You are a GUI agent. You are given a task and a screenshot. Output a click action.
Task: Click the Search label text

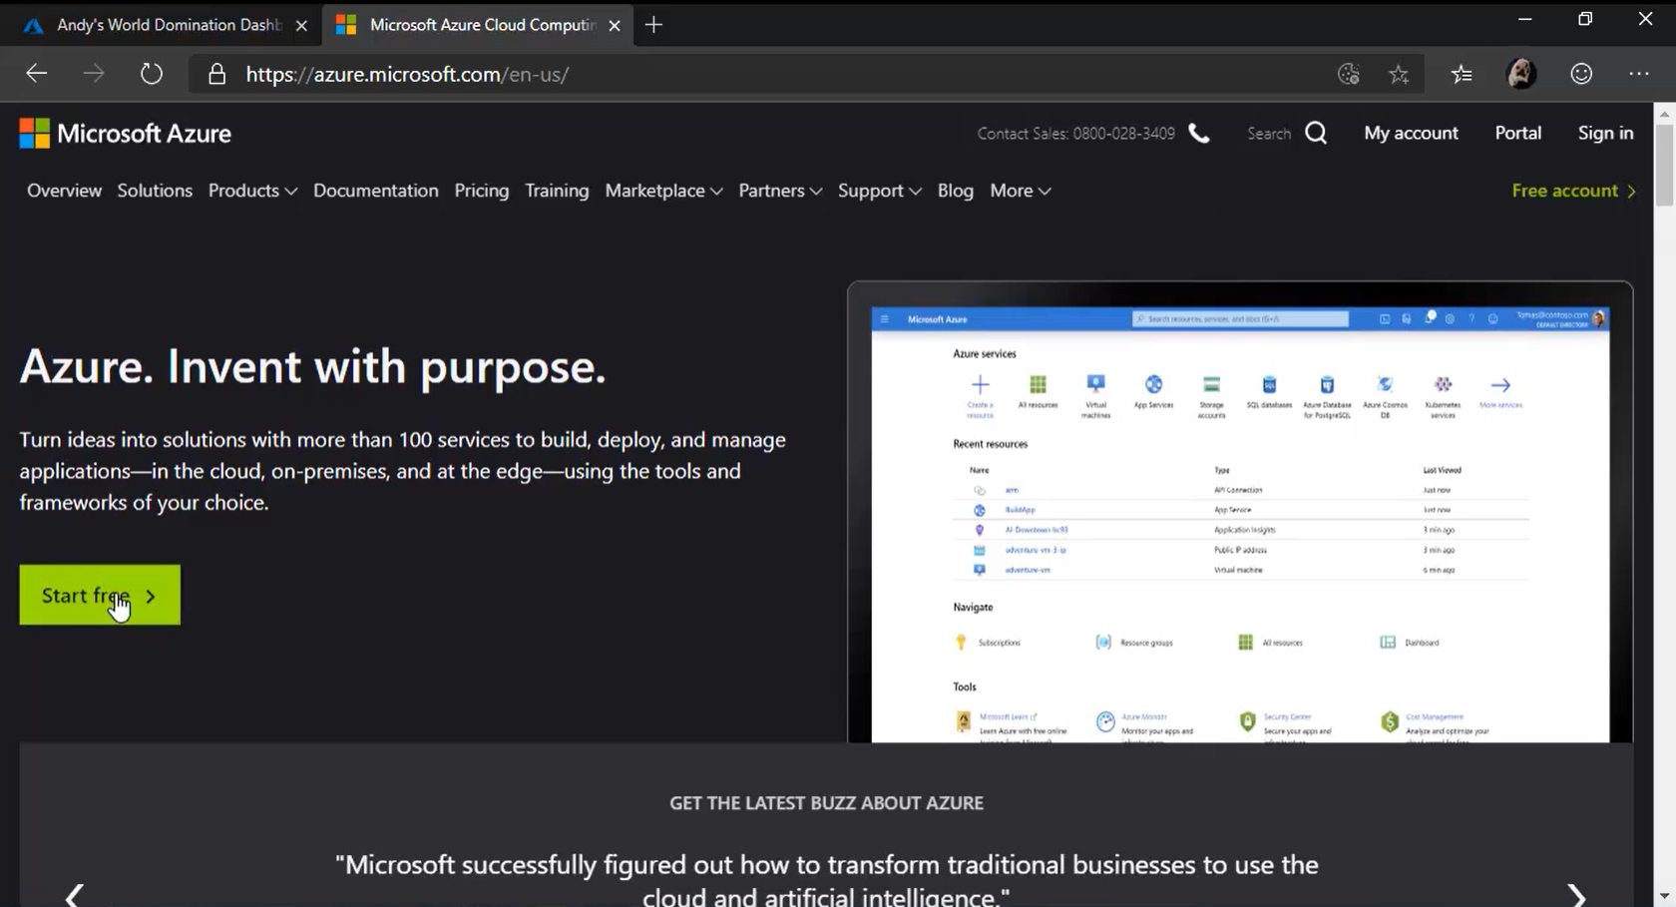click(1268, 134)
